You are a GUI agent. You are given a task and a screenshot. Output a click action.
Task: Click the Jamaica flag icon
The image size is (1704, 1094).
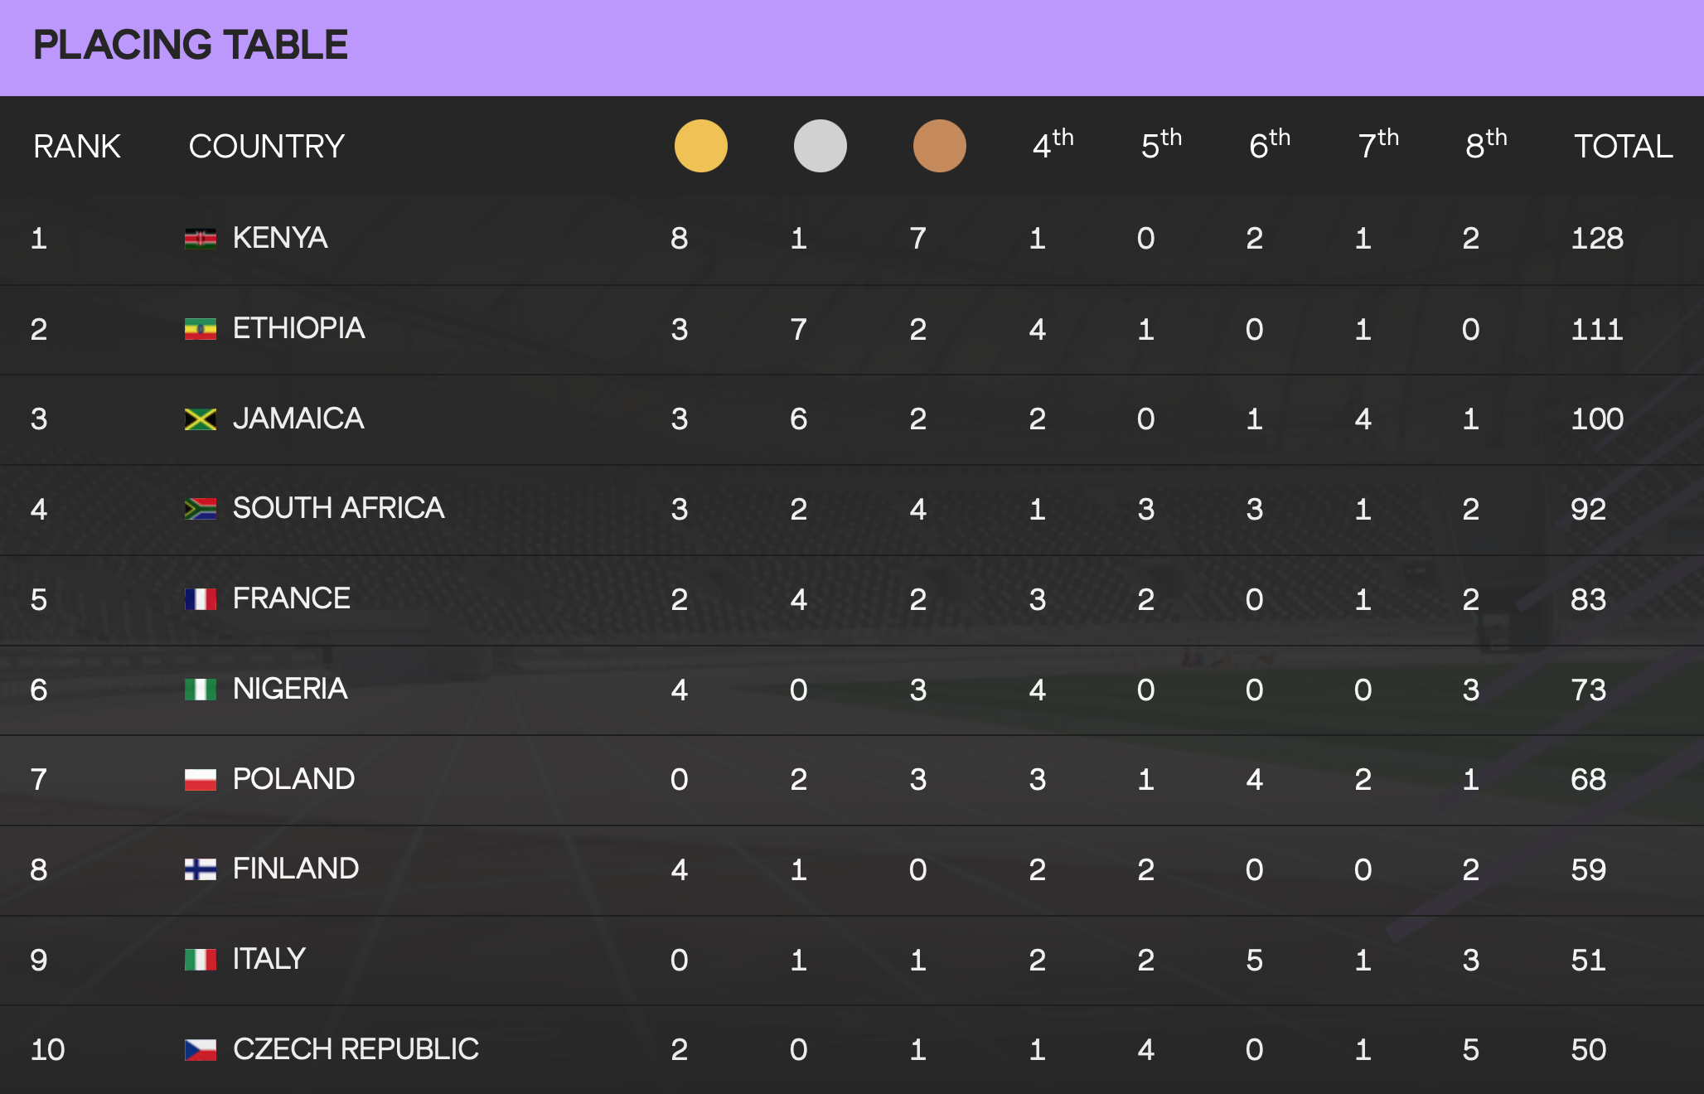point(200,419)
